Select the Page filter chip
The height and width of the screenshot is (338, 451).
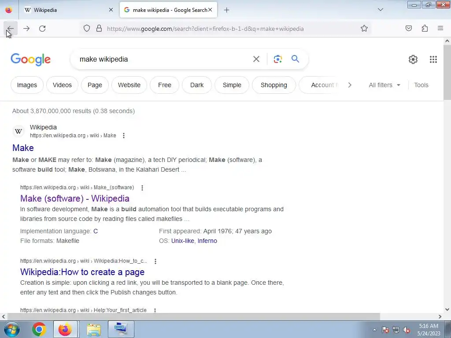[95, 85]
